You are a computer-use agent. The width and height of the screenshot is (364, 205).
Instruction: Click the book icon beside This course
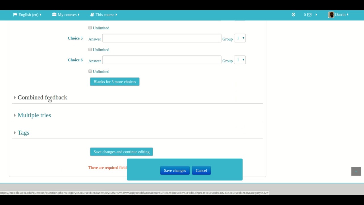click(92, 15)
